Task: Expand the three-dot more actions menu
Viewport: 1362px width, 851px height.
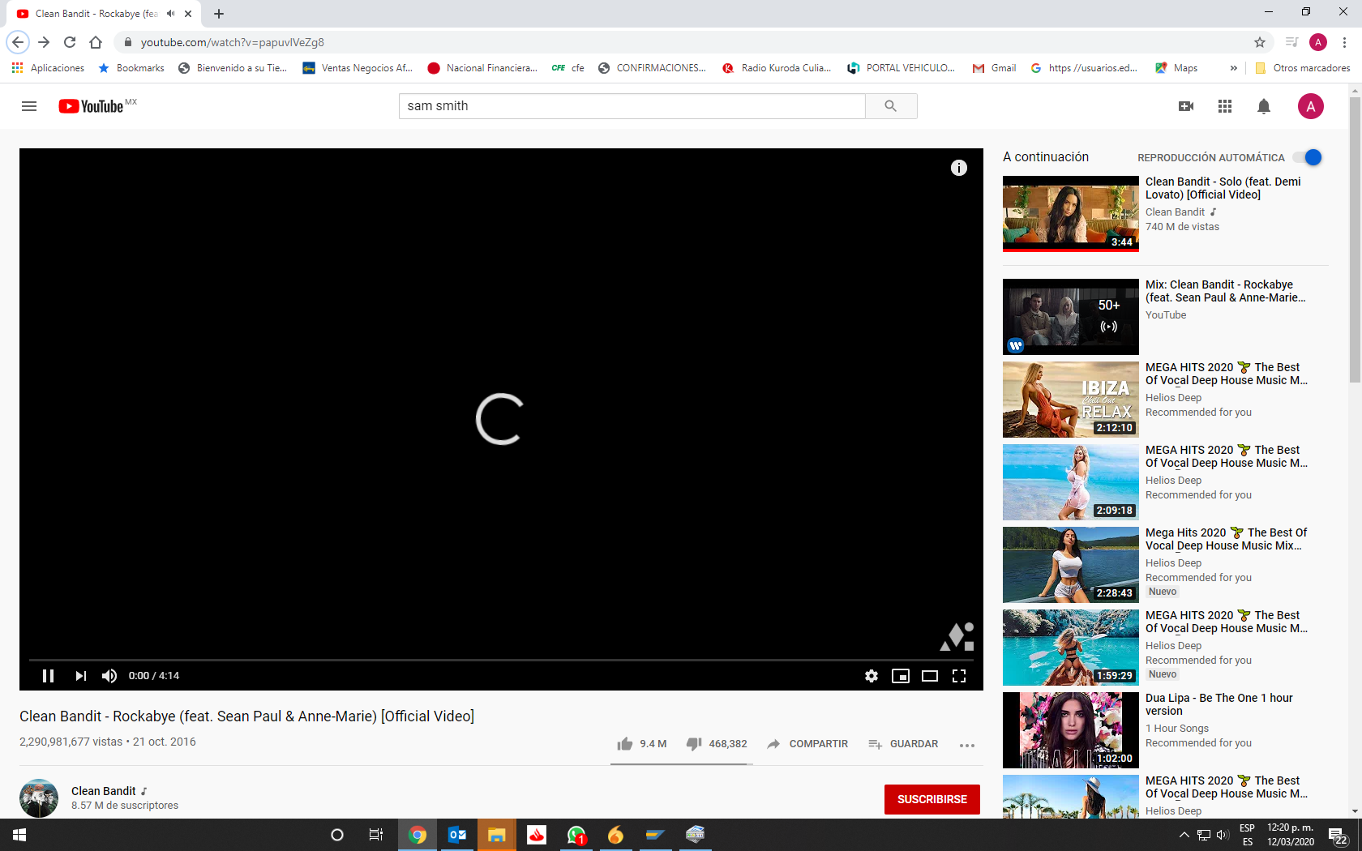Action: point(966,745)
